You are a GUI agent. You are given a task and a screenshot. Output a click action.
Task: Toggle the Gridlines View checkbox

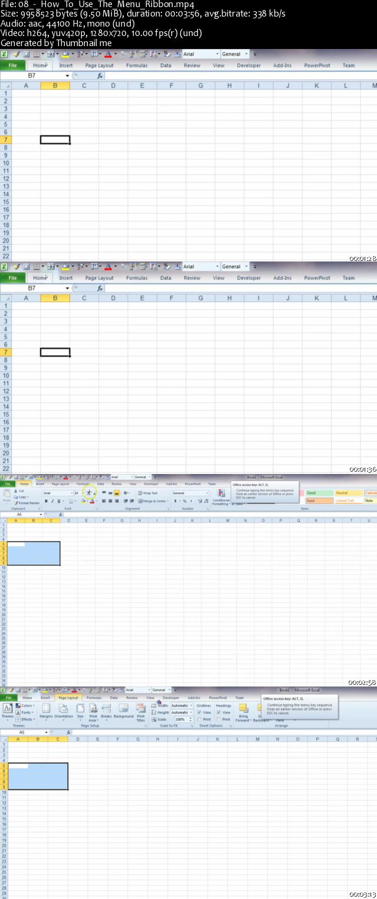tap(199, 712)
